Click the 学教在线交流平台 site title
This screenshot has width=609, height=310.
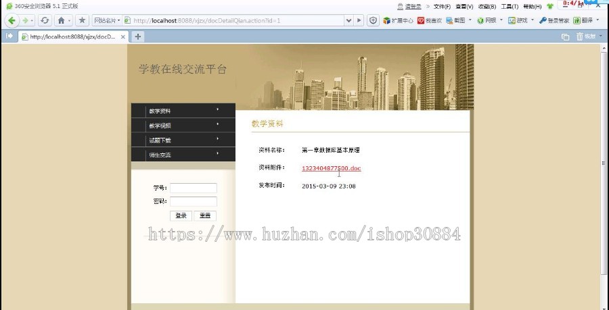[x=183, y=70]
